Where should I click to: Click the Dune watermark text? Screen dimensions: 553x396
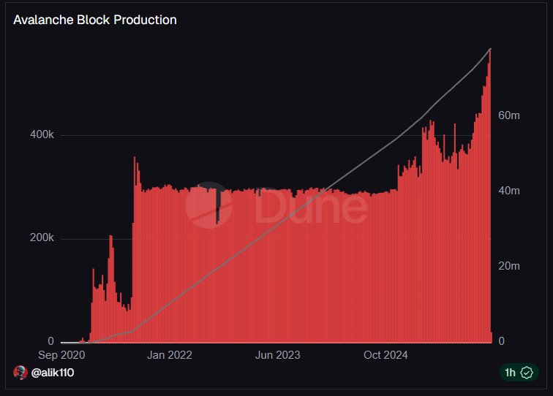pos(311,207)
